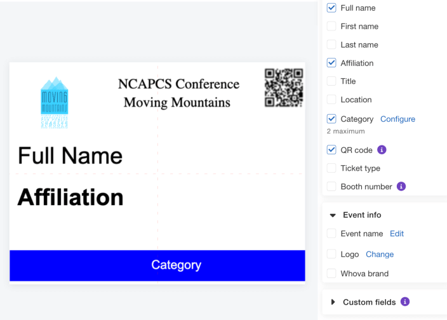Uncheck the Affiliation checkbox
447x320 pixels.
point(331,63)
